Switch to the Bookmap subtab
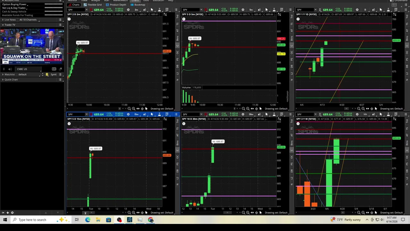410x231 pixels. (x=138, y=5)
